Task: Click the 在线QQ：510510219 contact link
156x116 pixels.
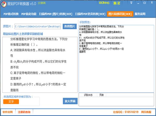Action: tap(126, 112)
